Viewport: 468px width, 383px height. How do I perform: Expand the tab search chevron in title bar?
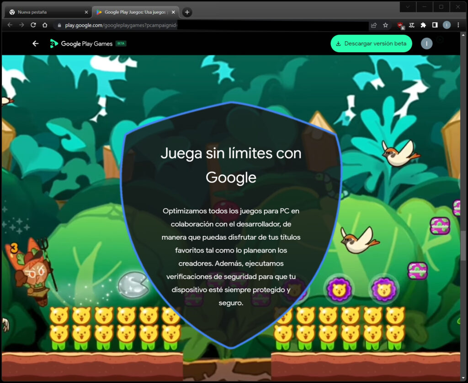[408, 6]
